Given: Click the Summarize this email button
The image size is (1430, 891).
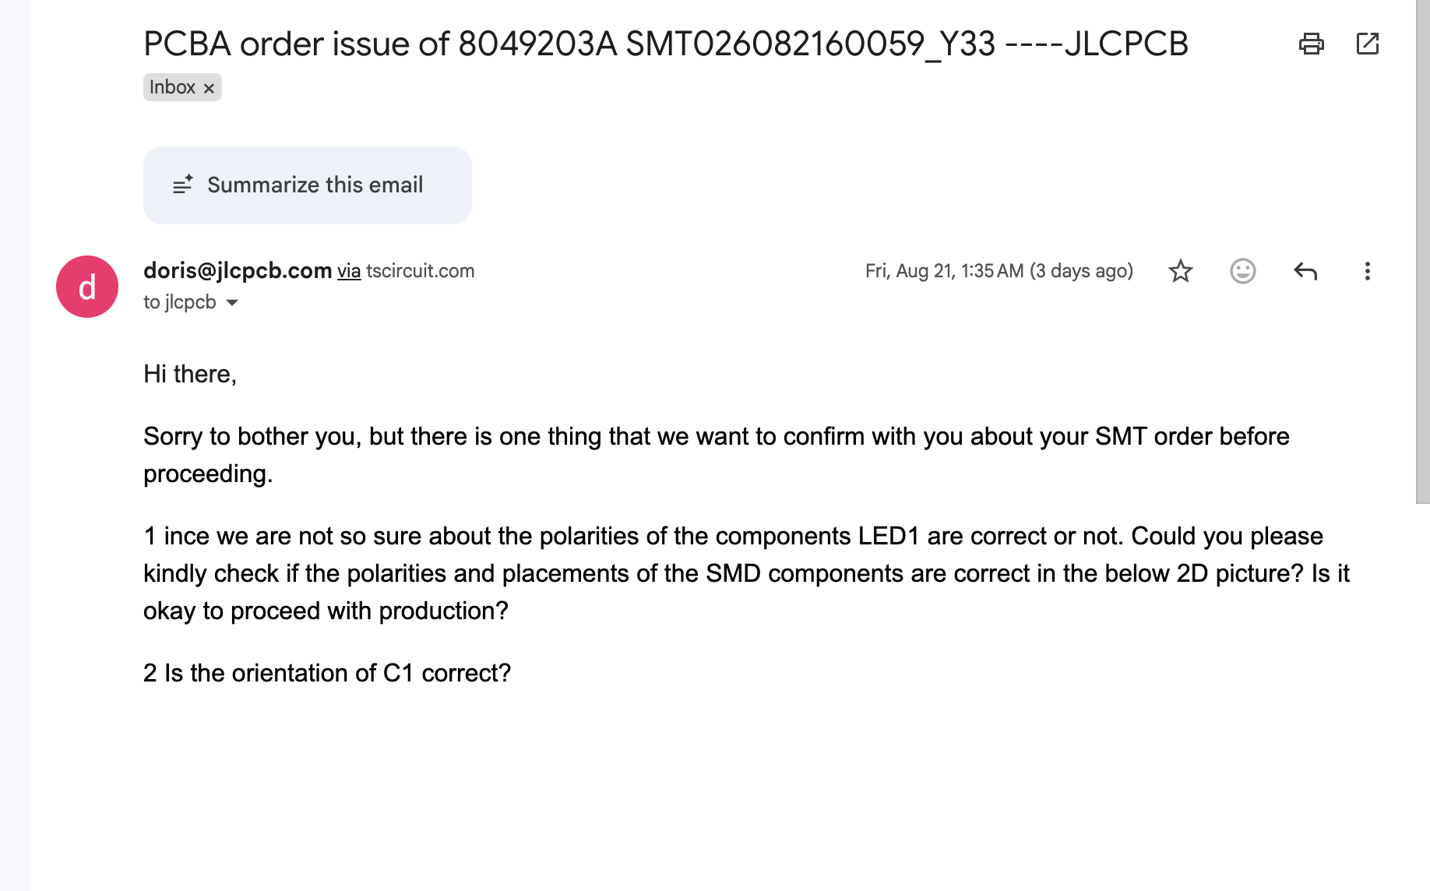Looking at the screenshot, I should pos(308,185).
